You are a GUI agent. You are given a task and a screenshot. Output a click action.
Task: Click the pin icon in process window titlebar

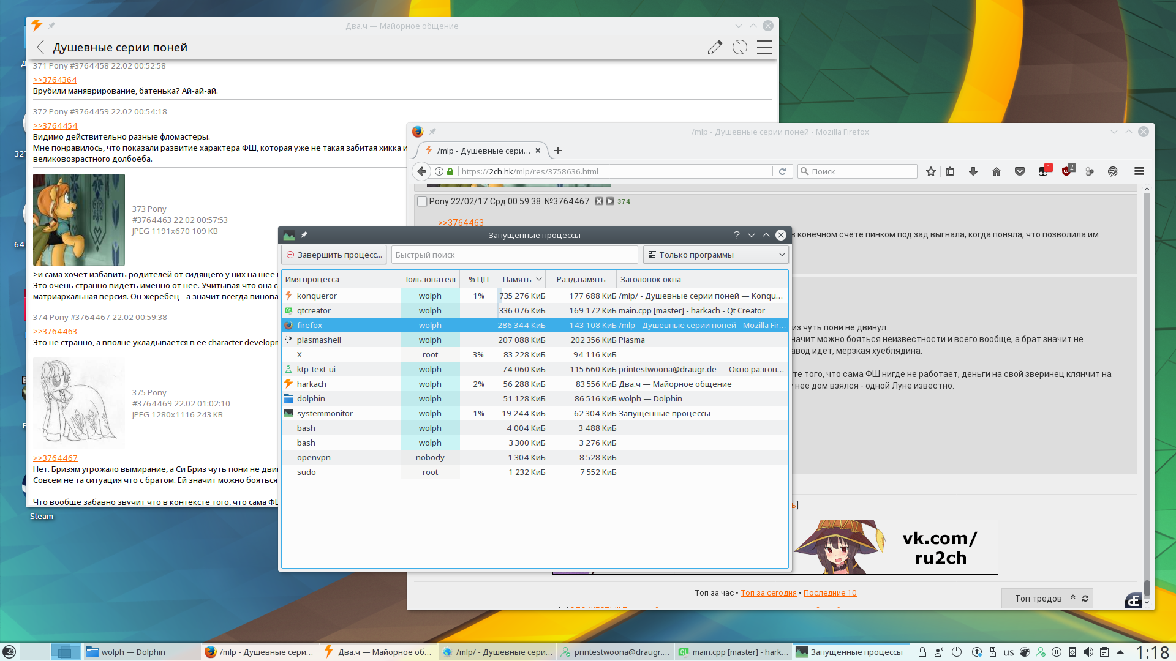click(x=304, y=235)
